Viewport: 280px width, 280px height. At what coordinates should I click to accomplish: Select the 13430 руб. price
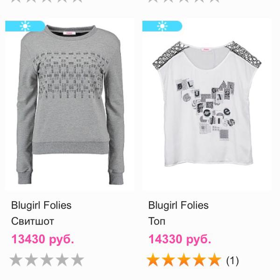[42, 239]
